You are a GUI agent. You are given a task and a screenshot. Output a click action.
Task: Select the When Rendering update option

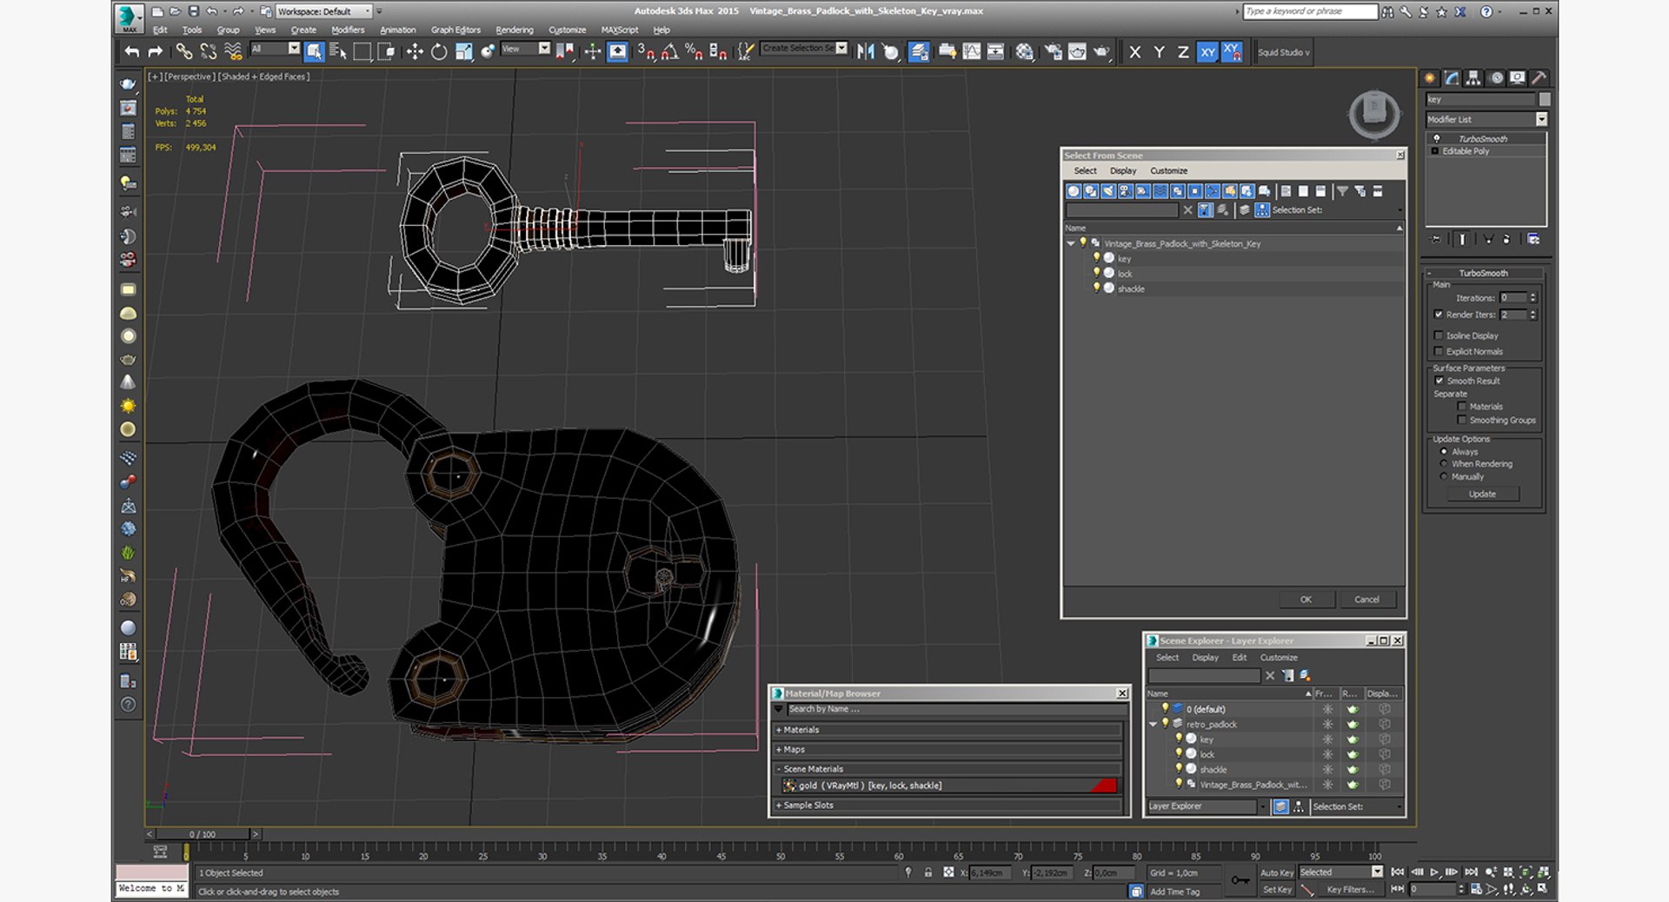1444,464
